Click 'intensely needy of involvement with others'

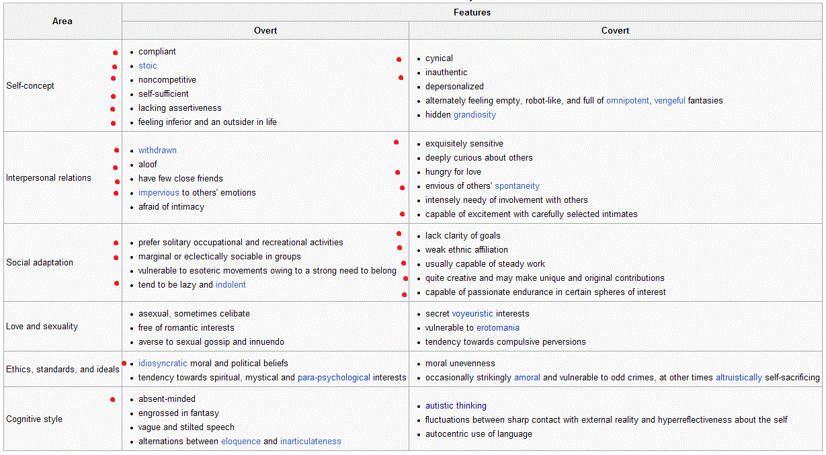pyautogui.click(x=507, y=200)
